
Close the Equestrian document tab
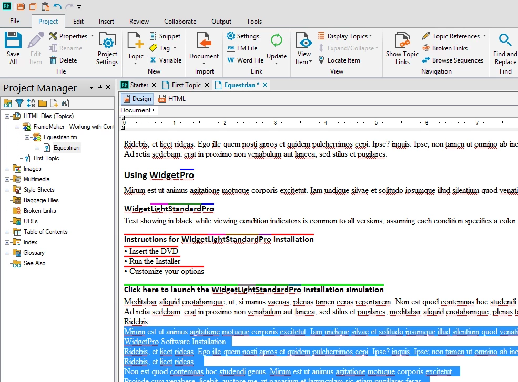(265, 85)
